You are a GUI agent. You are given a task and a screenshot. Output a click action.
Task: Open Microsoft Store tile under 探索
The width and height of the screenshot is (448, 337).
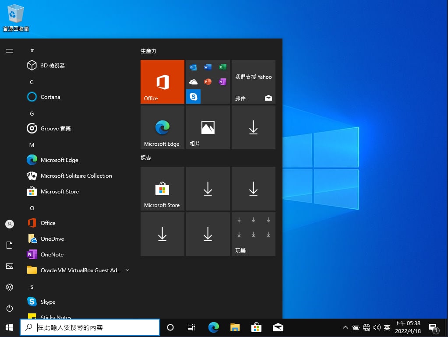(x=162, y=189)
